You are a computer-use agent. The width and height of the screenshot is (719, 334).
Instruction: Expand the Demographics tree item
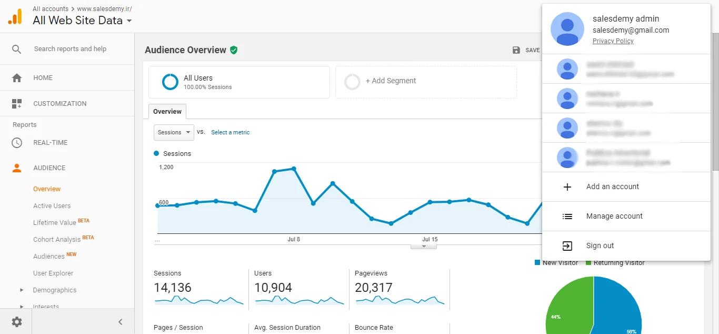point(22,290)
